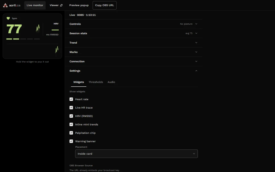Click the 77 bpm reading

click(14, 29)
